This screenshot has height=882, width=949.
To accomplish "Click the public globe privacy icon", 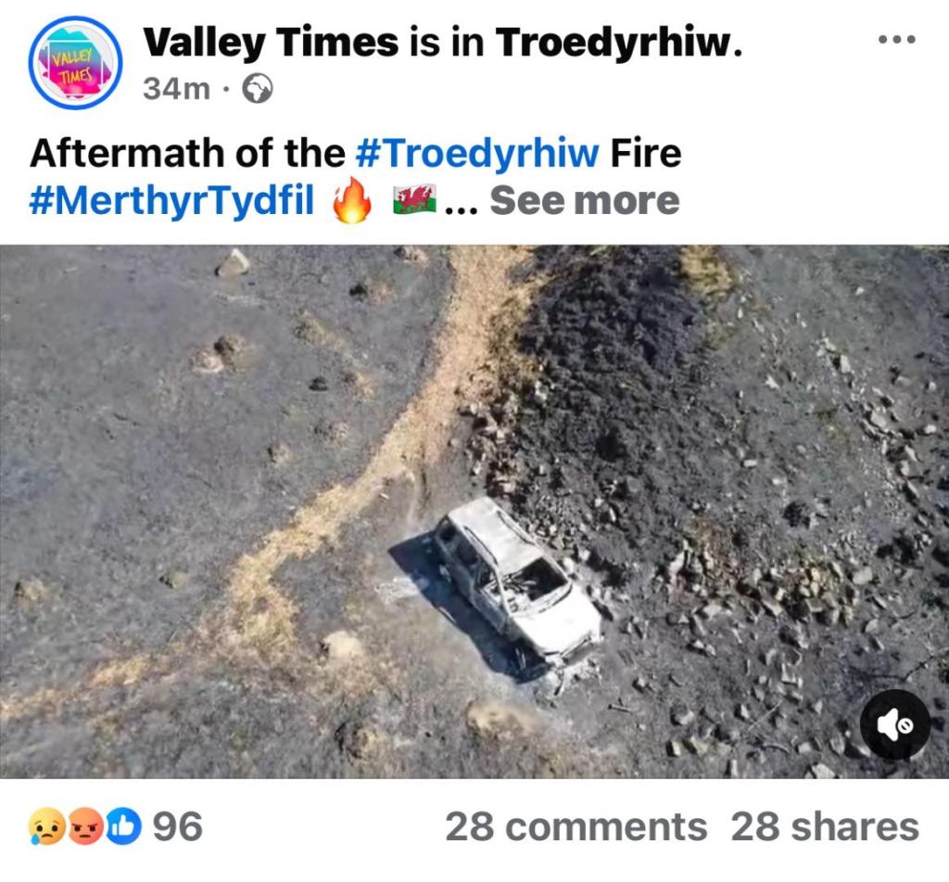I will point(258,88).
